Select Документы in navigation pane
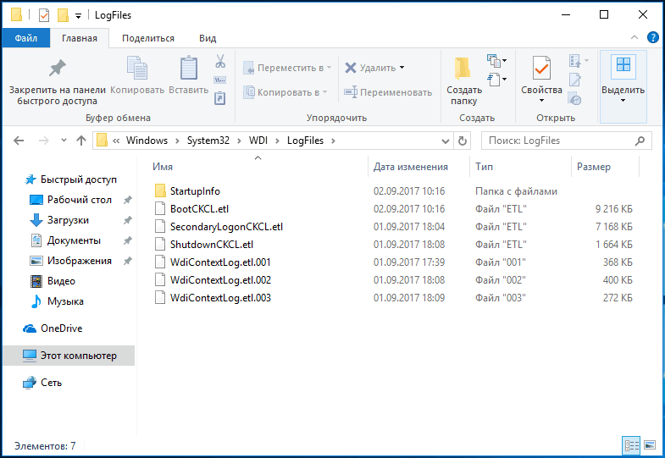The image size is (665, 458). pyautogui.click(x=74, y=240)
